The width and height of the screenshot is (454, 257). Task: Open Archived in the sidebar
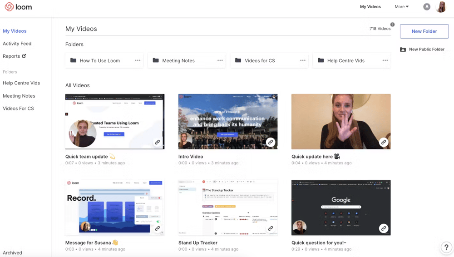coord(12,252)
